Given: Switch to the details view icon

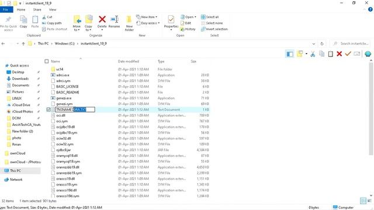Looking at the screenshot, I should (363, 201).
